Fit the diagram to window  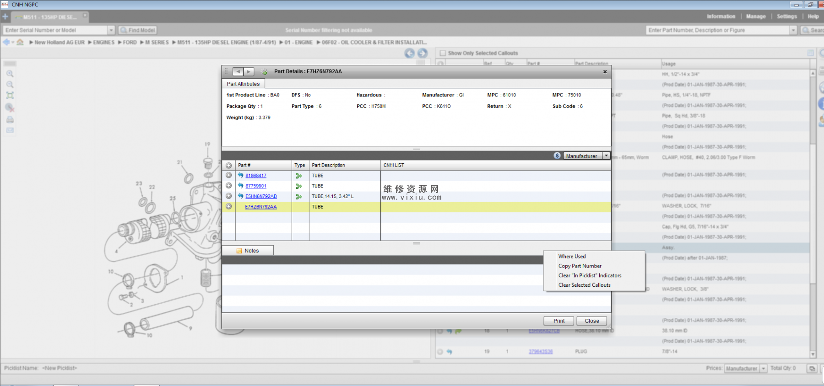pos(10,96)
